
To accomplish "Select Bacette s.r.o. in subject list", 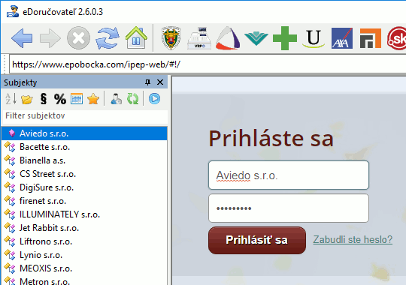I will coord(84,147).
